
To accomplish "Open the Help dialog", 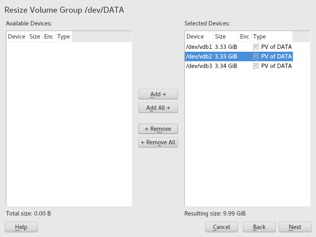I will (x=21, y=227).
